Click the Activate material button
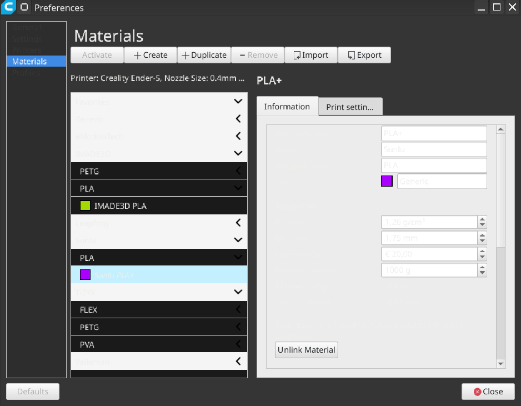 pos(97,55)
